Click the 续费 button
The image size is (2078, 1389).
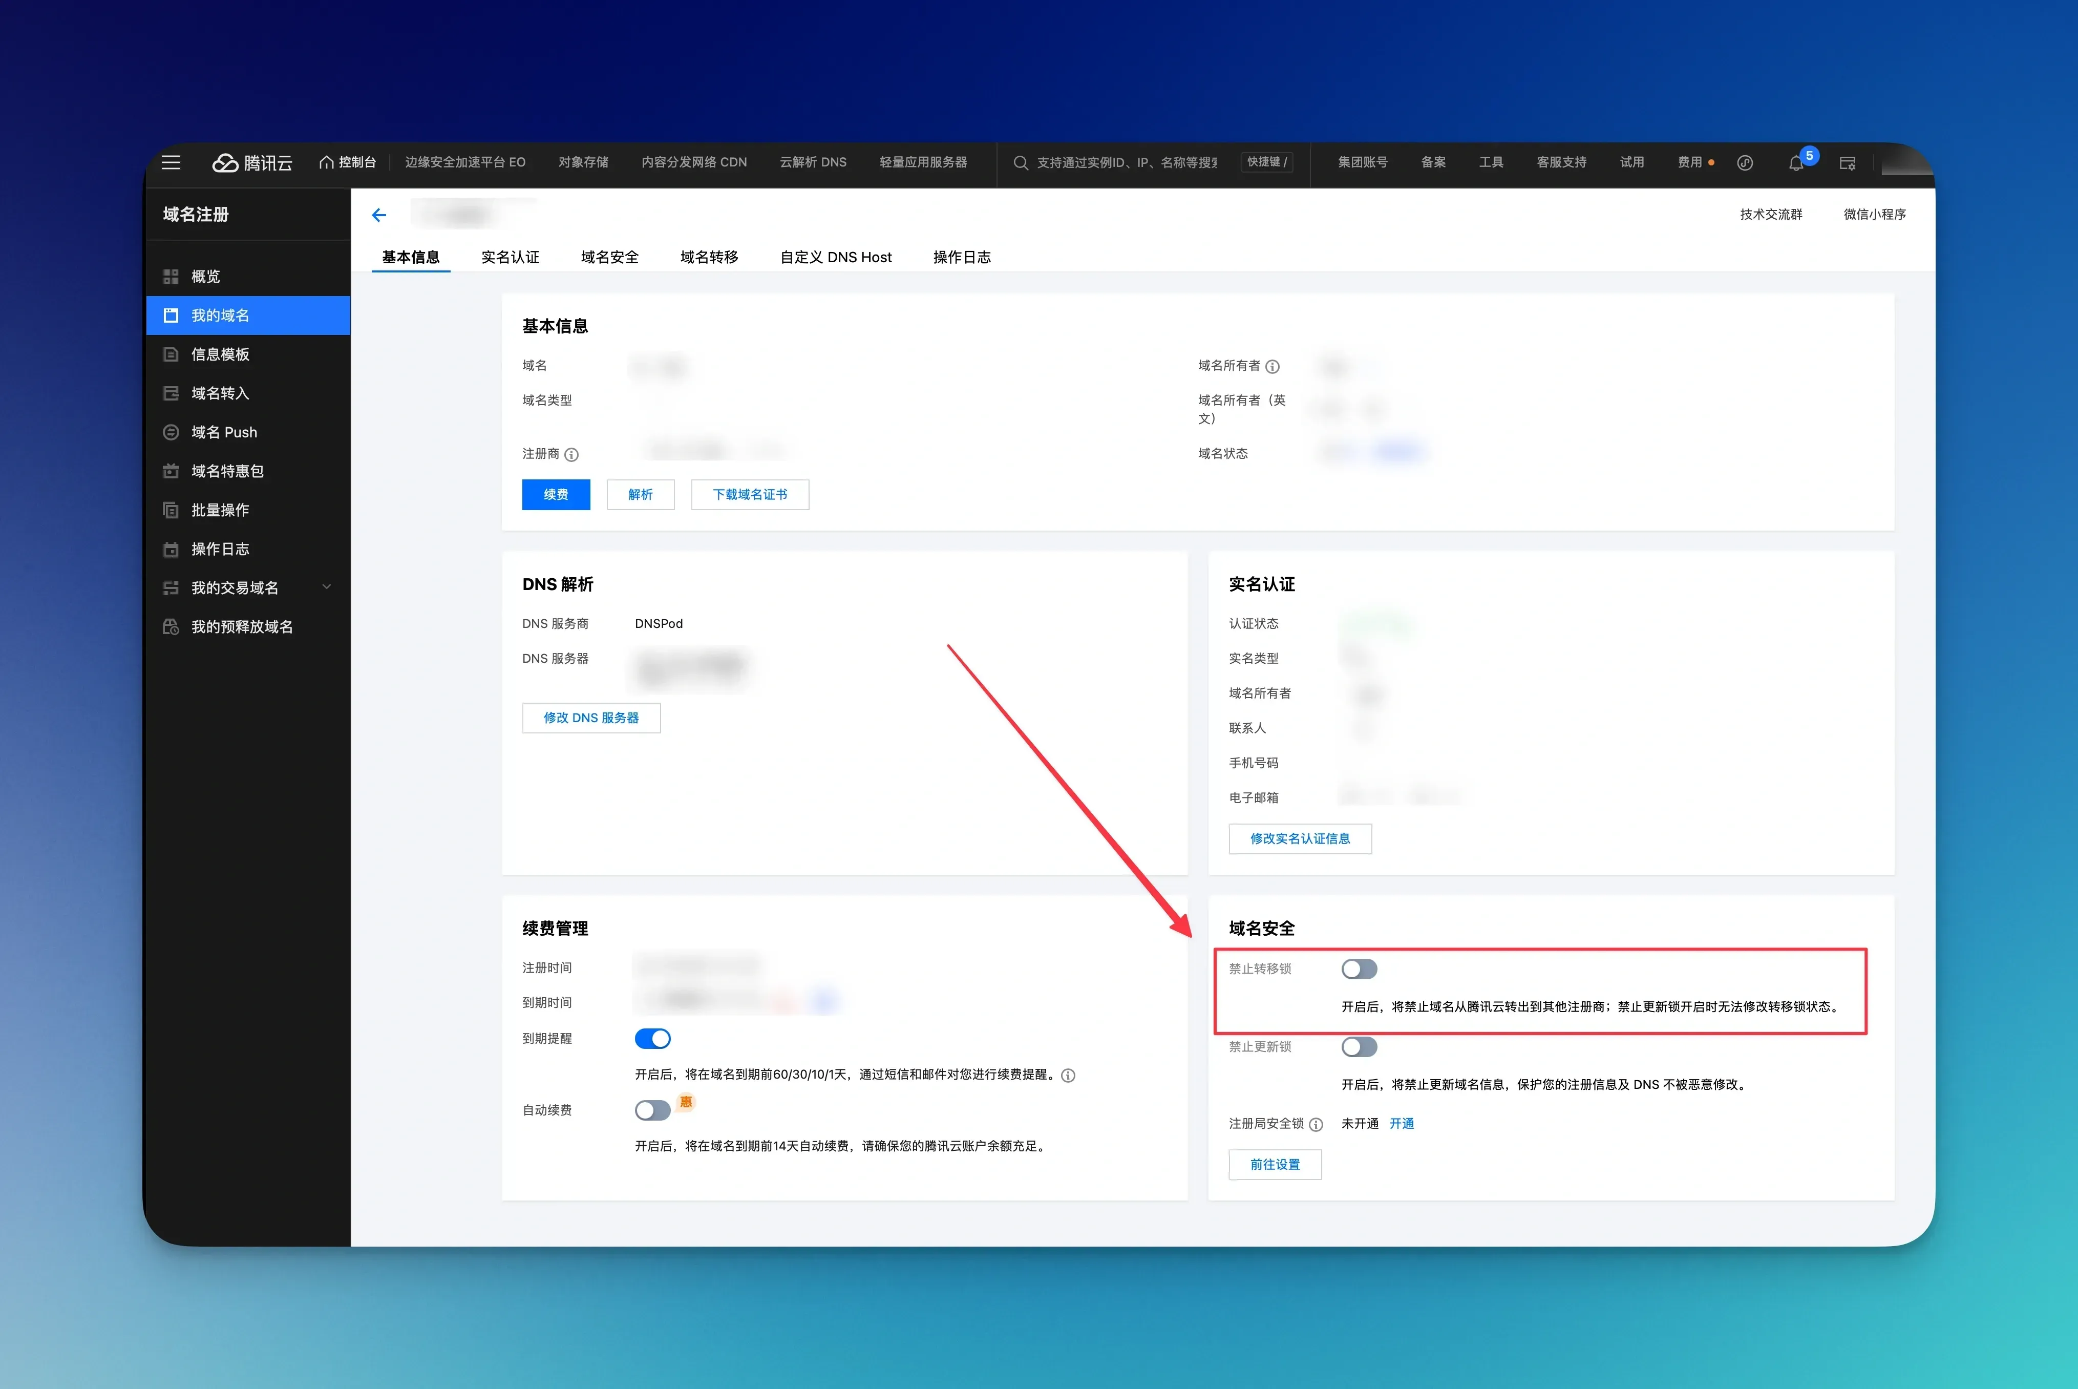(x=556, y=494)
